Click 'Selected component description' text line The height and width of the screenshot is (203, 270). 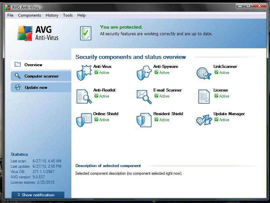click(129, 173)
